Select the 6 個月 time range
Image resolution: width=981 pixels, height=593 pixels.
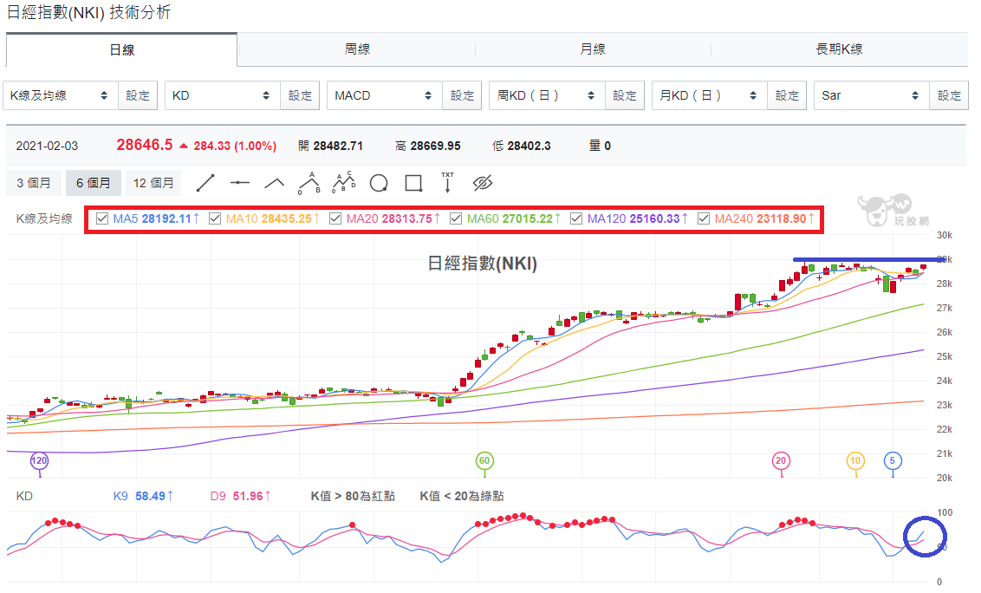pos(94,183)
